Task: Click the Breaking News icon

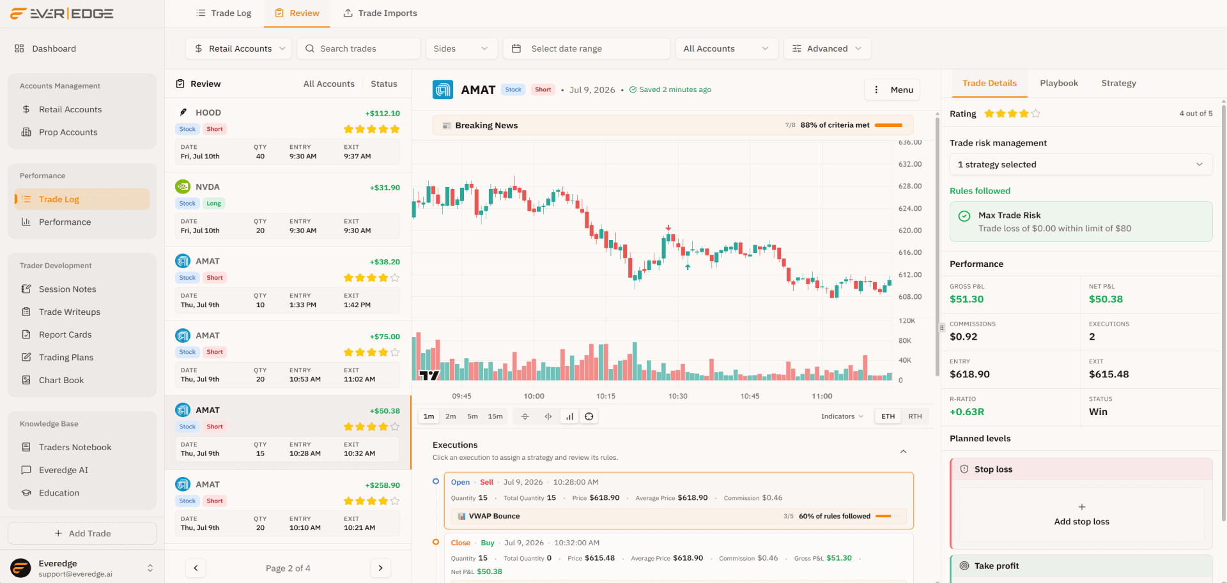Action: [447, 126]
